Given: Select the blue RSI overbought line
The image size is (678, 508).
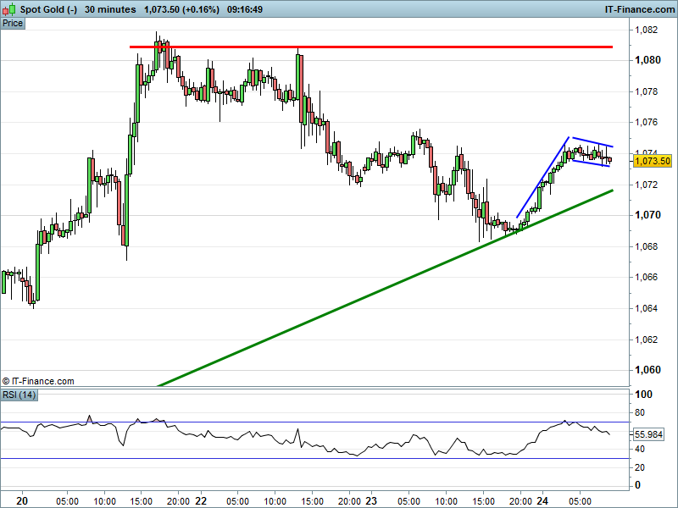Looking at the screenshot, I should [x=339, y=422].
